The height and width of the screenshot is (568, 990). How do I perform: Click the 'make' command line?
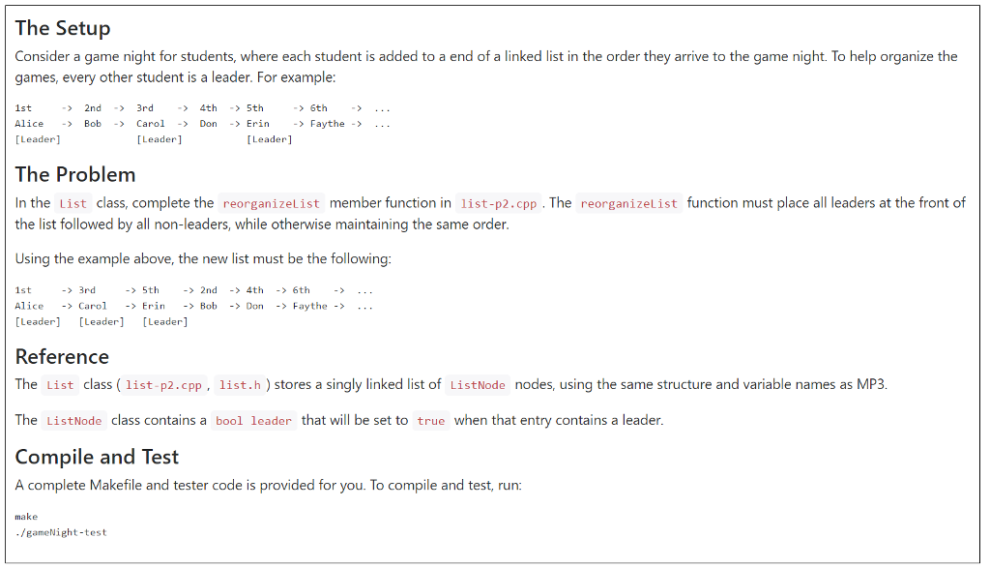pos(26,517)
